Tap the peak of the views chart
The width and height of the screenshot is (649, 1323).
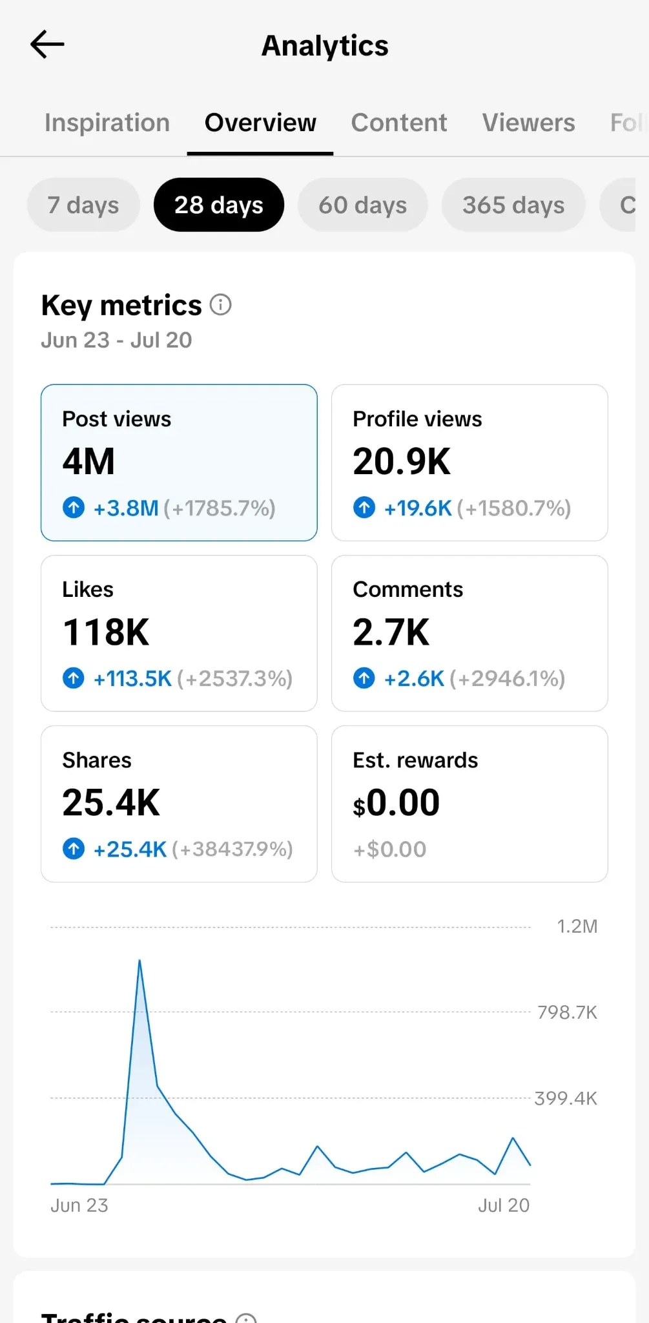pos(139,961)
